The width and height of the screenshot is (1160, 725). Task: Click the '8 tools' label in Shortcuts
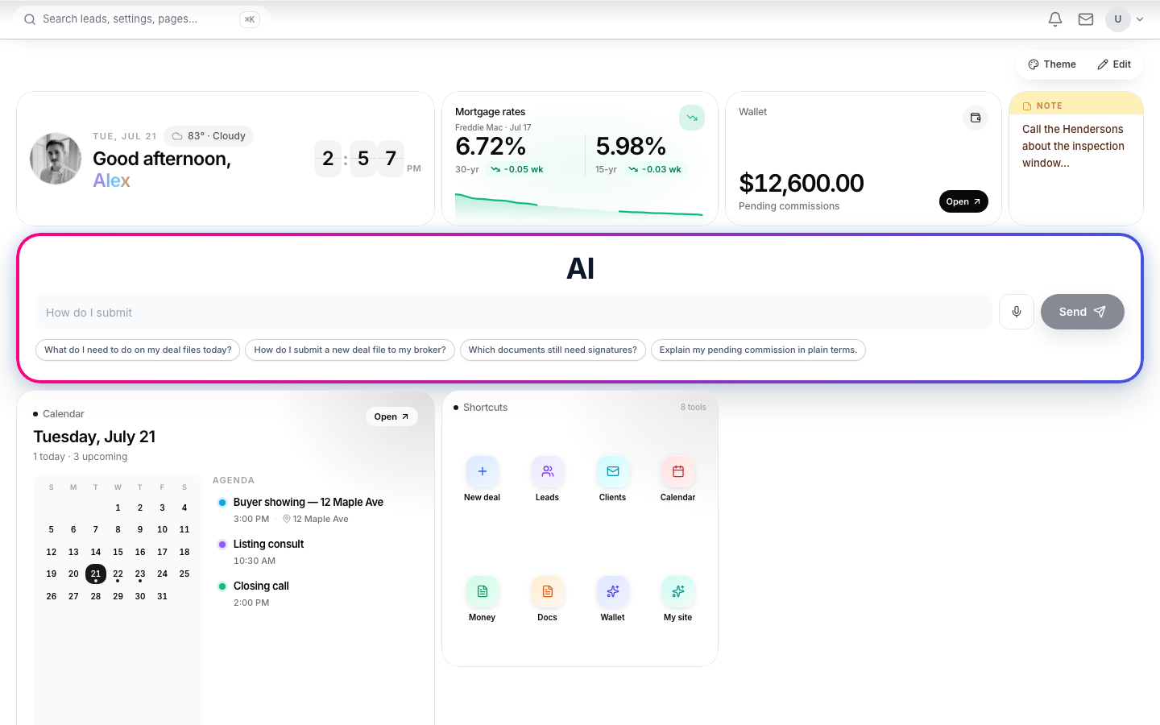[x=693, y=408]
